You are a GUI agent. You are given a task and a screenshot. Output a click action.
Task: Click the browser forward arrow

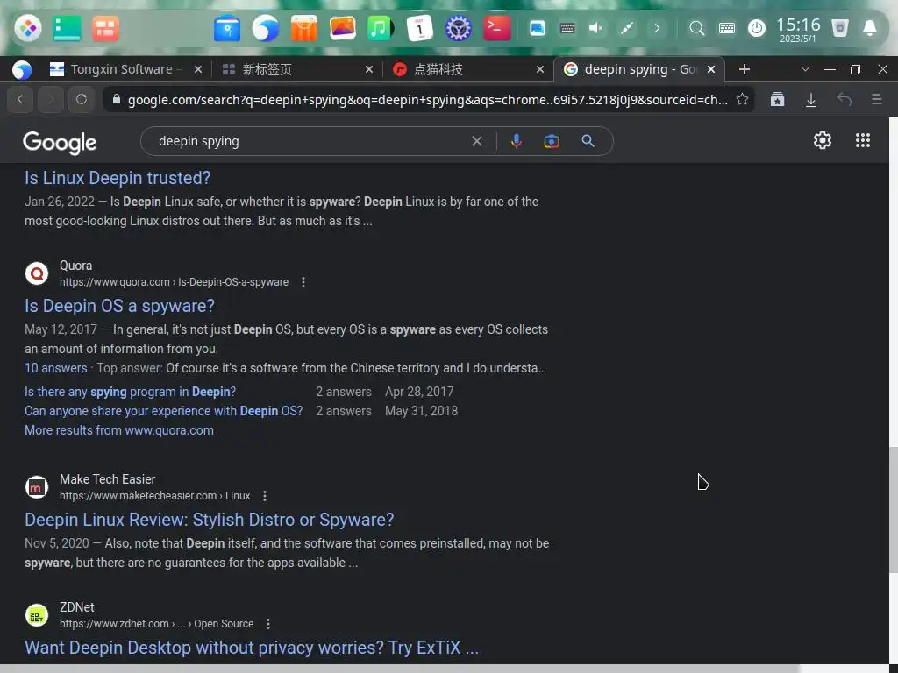click(51, 100)
